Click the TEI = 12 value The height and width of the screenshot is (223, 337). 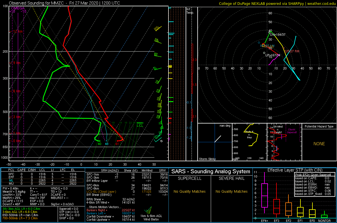coord(56,192)
